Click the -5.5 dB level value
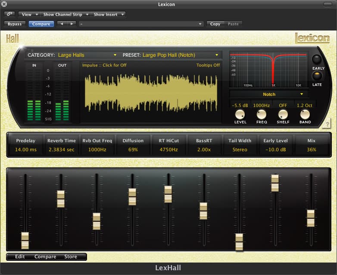Viewport: 337px width, 275px height. point(240,105)
